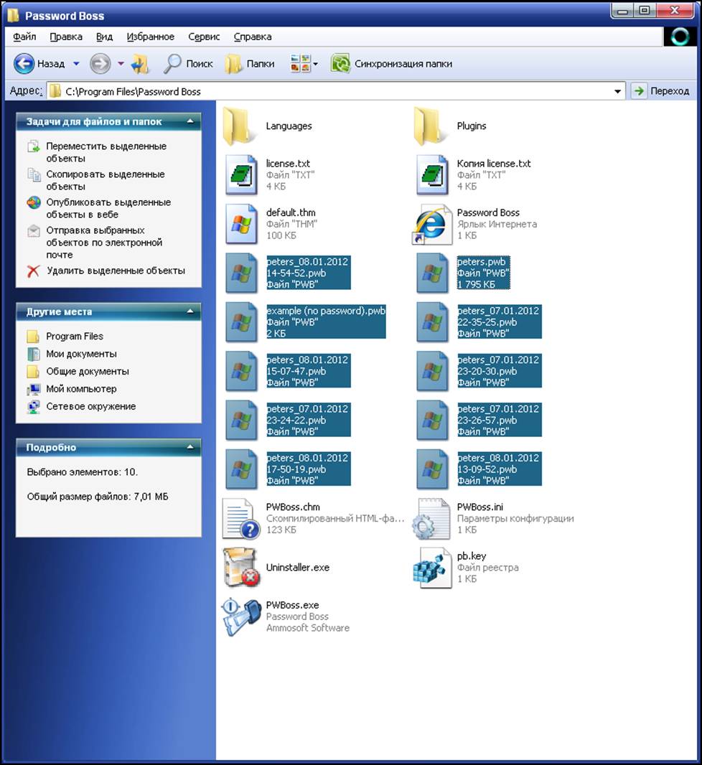This screenshot has height=765, width=702.
Task: Click Удалить выделенные объекты link
Action: pos(116,271)
